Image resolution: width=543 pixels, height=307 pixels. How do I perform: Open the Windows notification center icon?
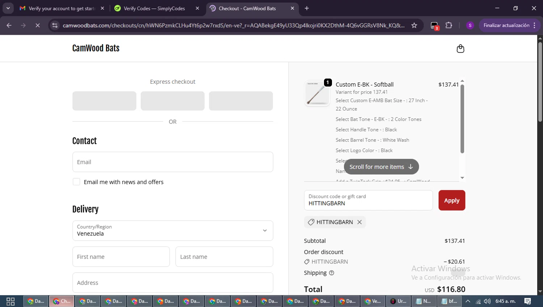tap(528, 301)
